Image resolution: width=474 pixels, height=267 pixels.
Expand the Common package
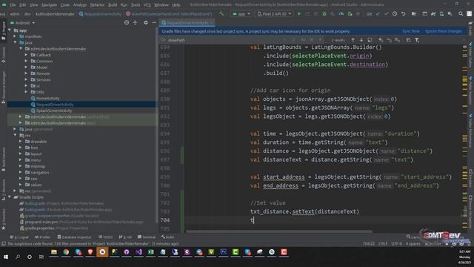27,61
